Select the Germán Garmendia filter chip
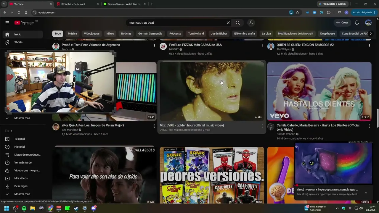 point(150,34)
